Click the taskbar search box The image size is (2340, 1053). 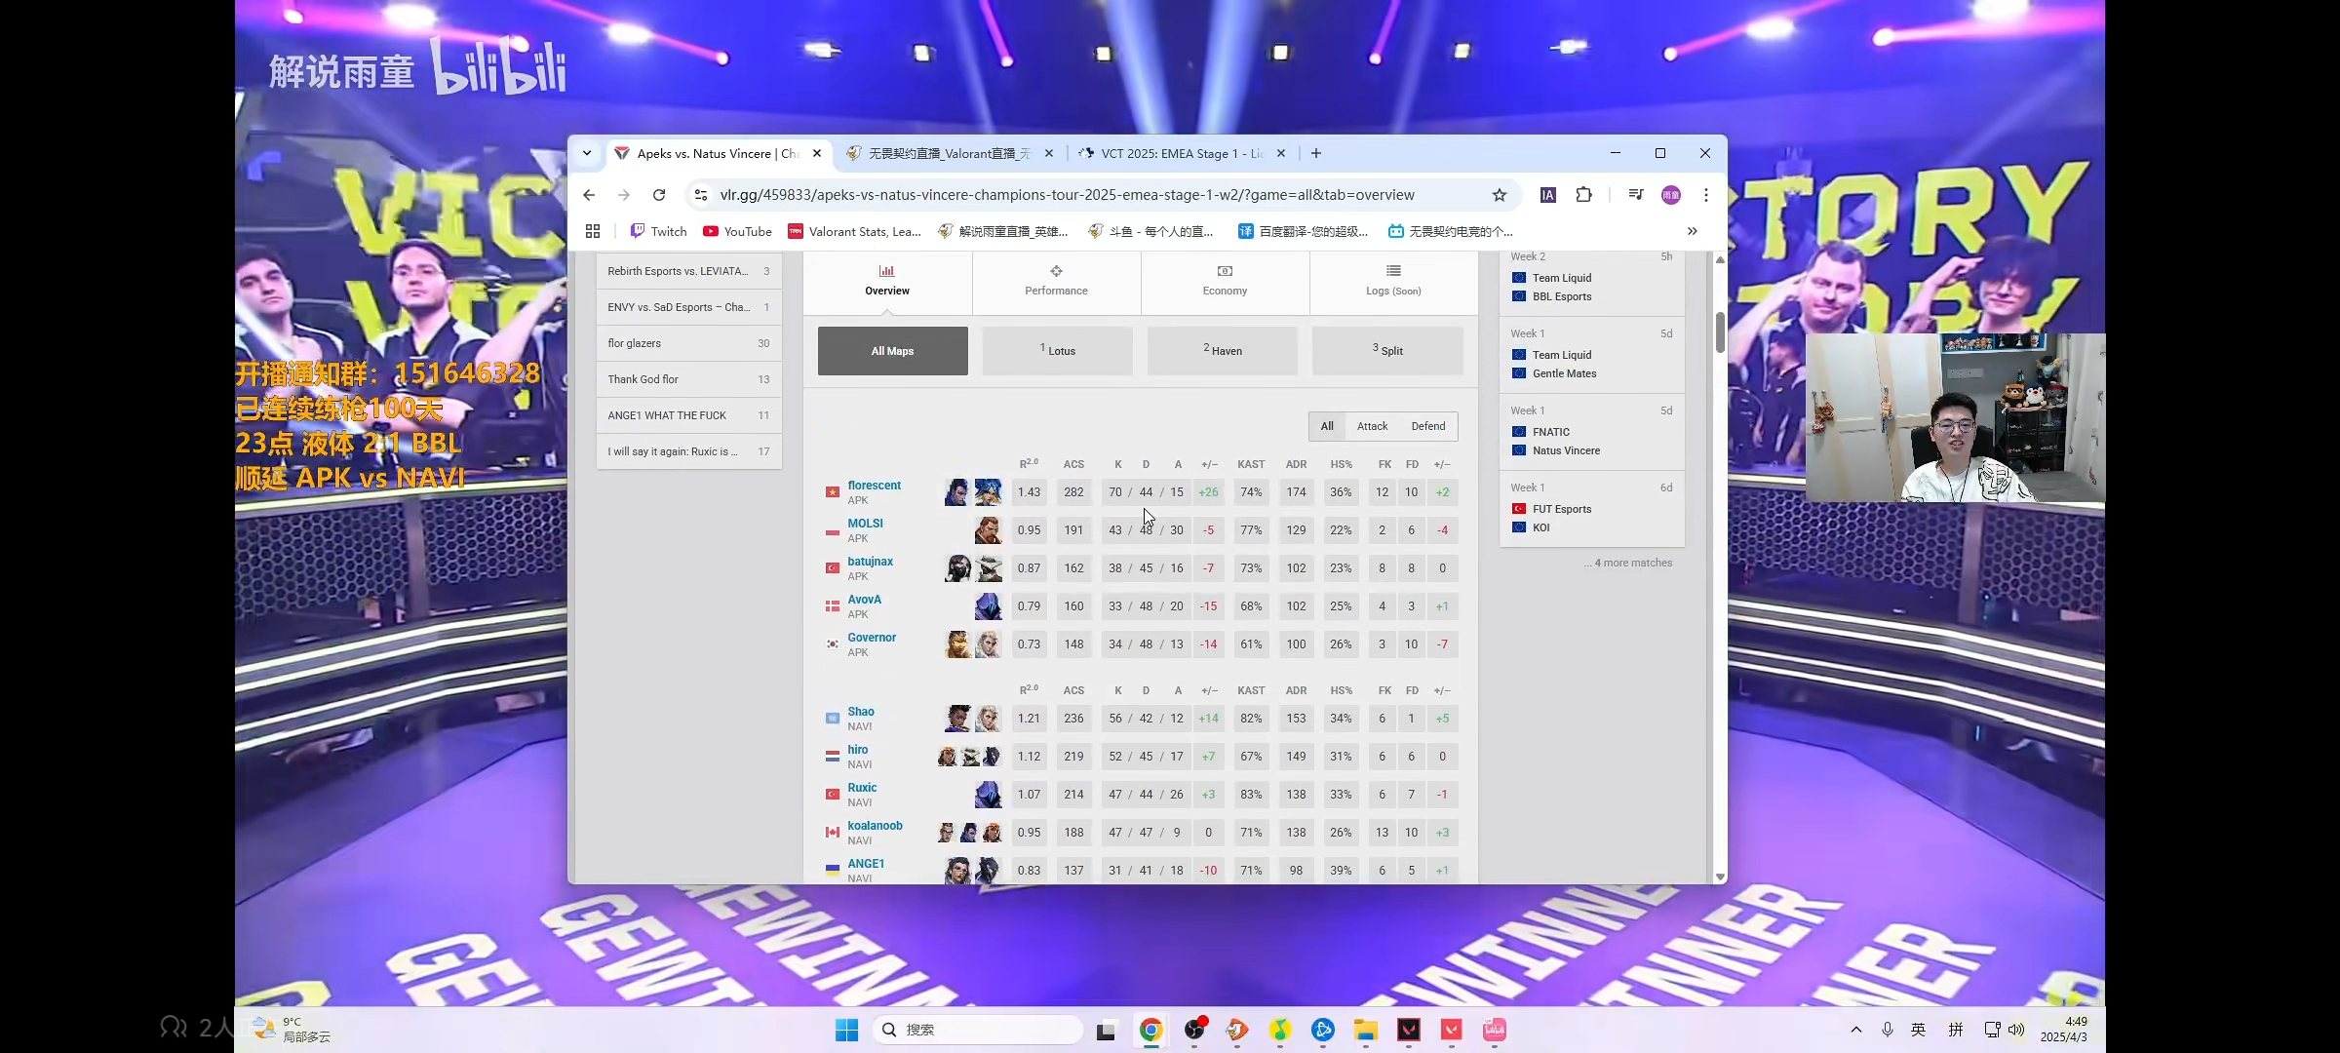click(977, 1030)
